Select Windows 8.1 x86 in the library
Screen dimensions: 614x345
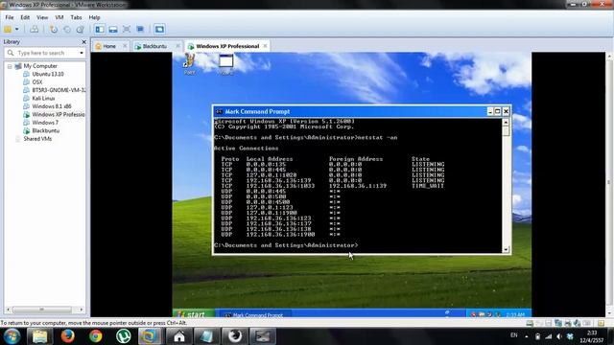[52, 106]
